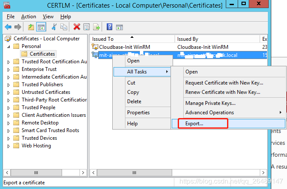Click the CERTLM application icon in title bar

7,5
